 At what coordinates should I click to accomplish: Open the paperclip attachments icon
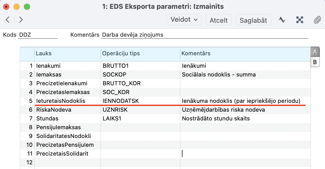[x=317, y=20]
